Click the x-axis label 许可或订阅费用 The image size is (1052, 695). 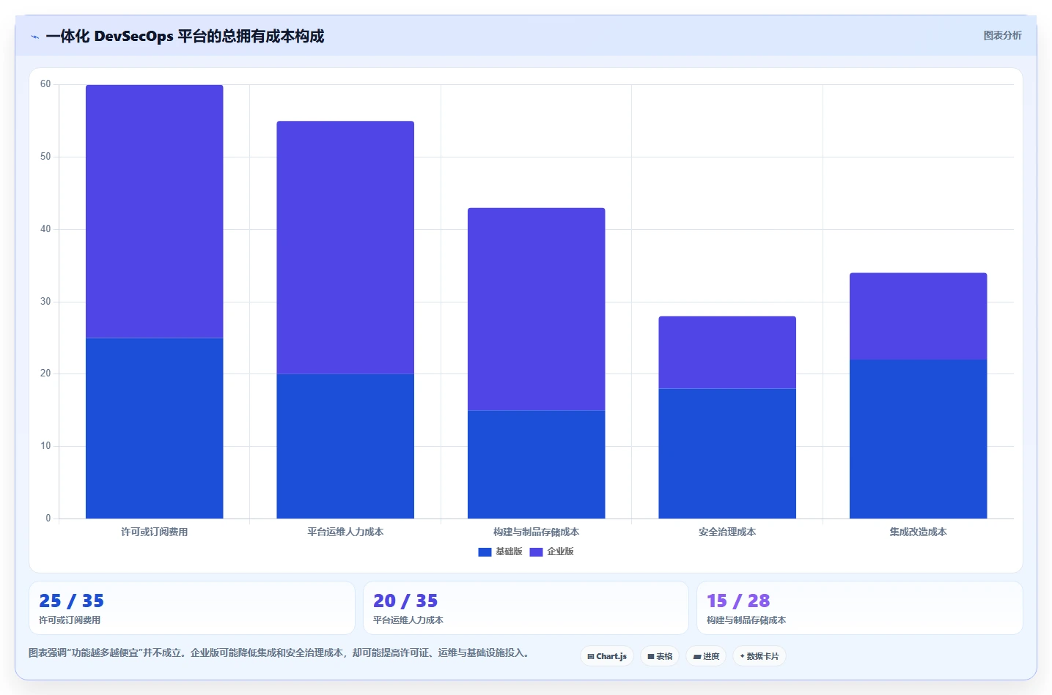(x=155, y=532)
